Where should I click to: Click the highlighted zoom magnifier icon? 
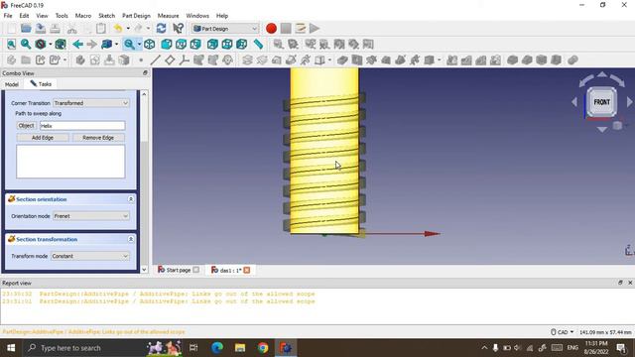129,44
